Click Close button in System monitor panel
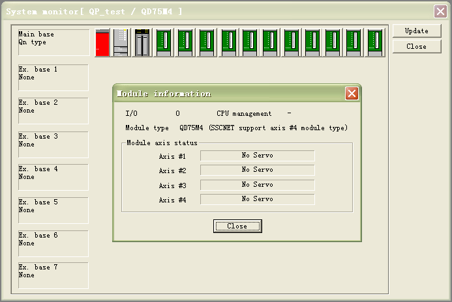The image size is (452, 302). [x=416, y=47]
